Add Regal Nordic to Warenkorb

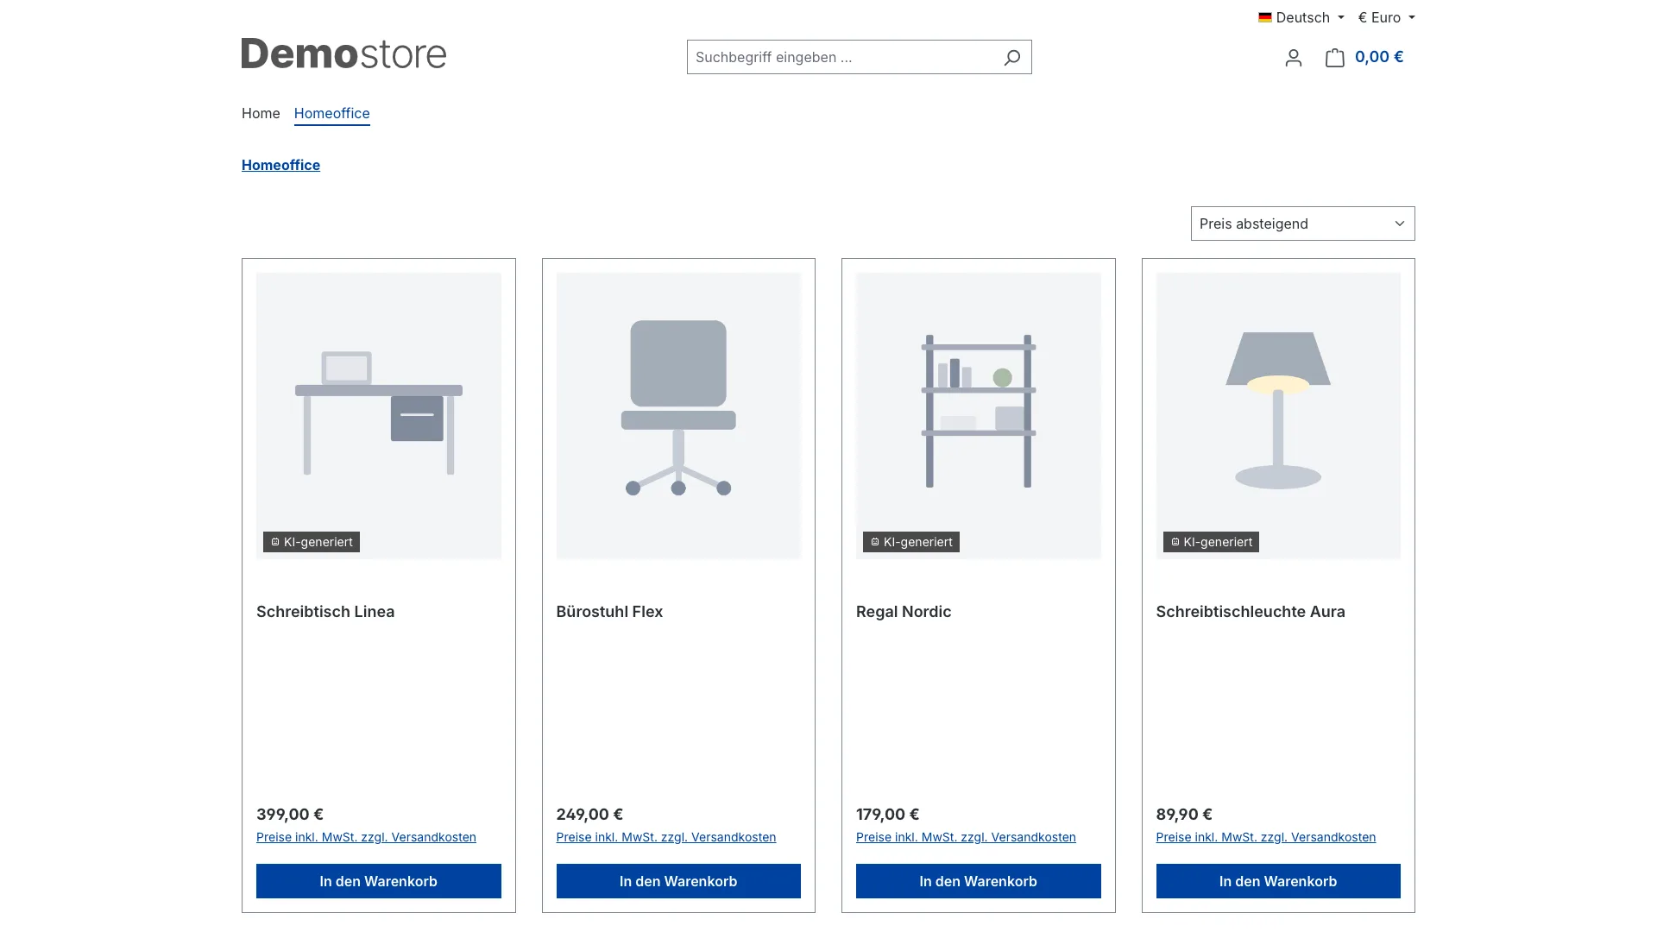[979, 881]
